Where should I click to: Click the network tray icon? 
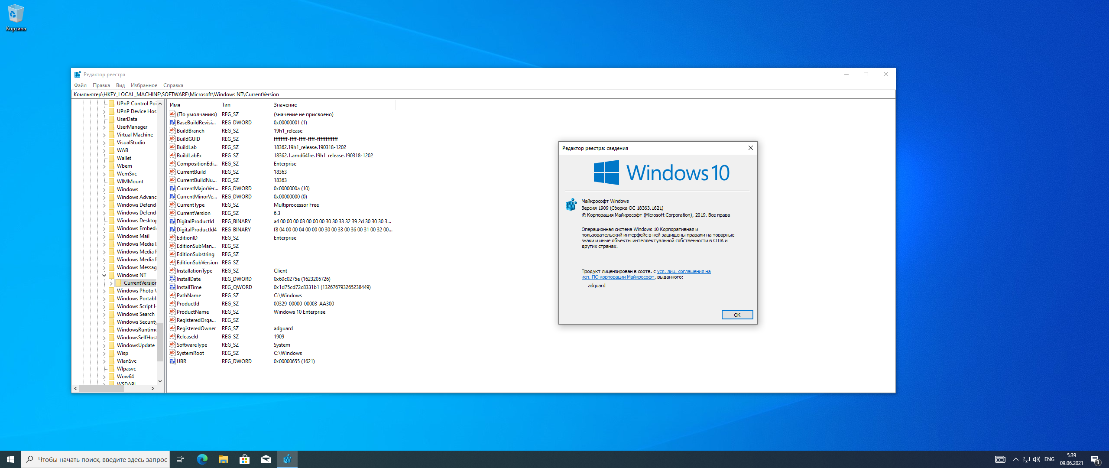click(1026, 459)
